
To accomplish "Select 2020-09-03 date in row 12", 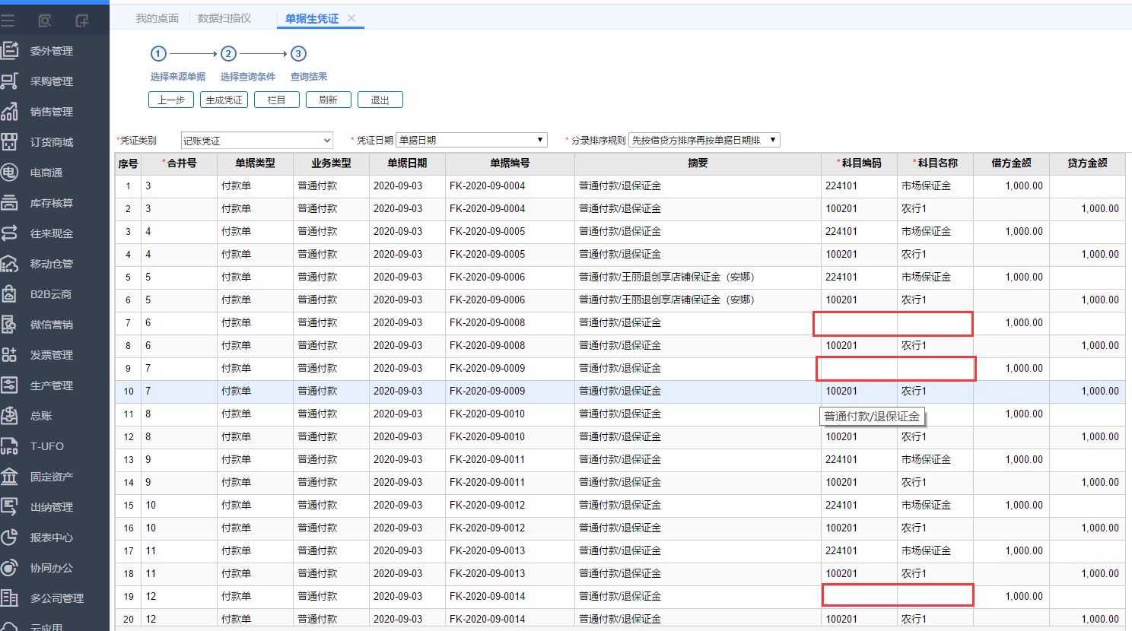I will [398, 437].
